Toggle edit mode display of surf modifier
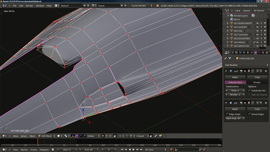 tap(249, 71)
